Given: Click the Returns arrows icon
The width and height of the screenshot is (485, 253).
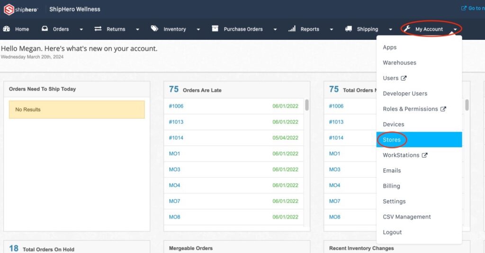Looking at the screenshot, I should click(98, 28).
